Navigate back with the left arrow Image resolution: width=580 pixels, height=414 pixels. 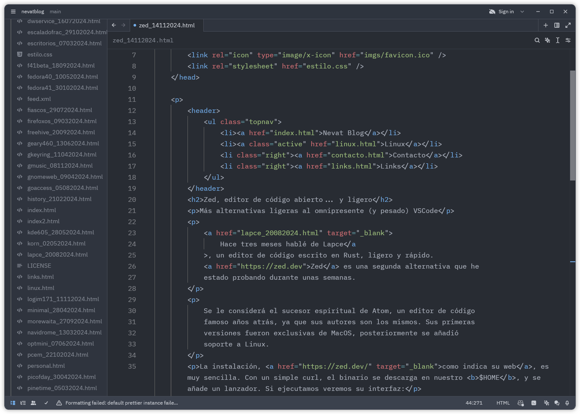coord(114,25)
